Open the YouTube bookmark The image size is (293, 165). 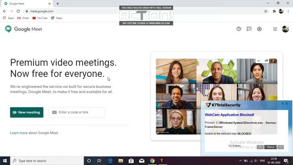coord(40,18)
